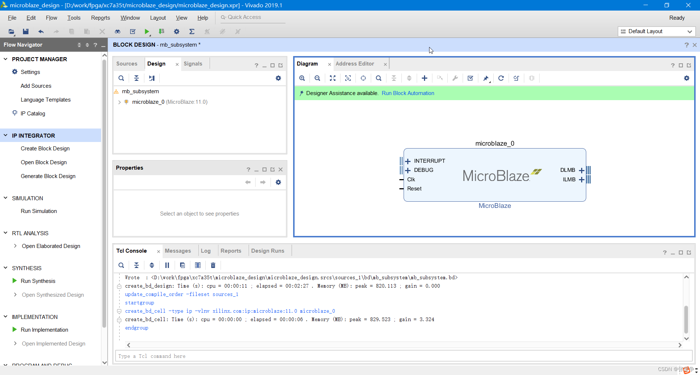The width and height of the screenshot is (700, 375).
Task: Click Collapse All icon in Design panel
Action: click(136, 78)
